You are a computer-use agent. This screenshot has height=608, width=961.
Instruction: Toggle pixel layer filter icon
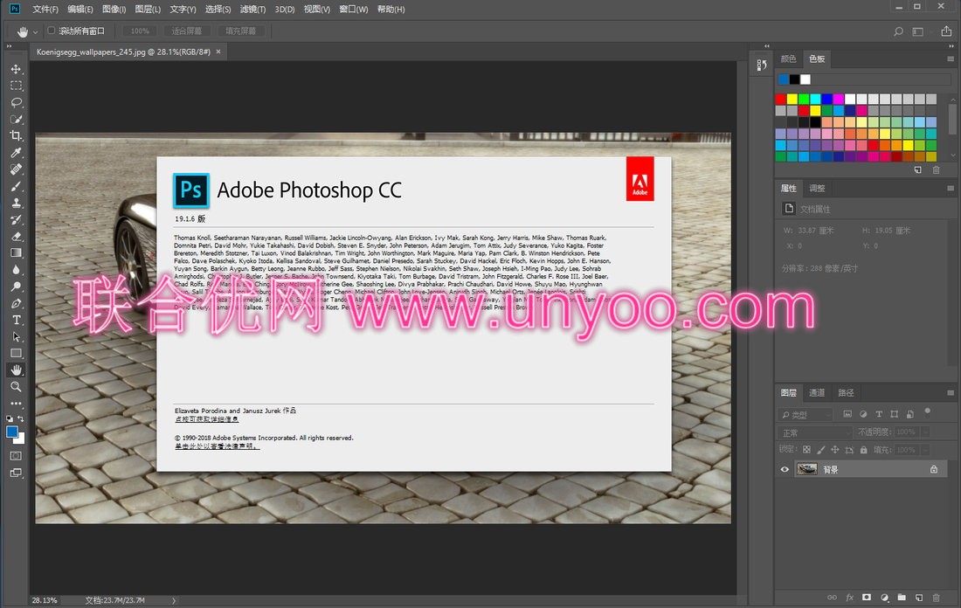847,414
